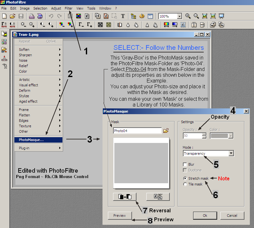Viewport: 254px width, 228px height.
Task: Expand the Plug-in submenu
Action: tap(38, 148)
